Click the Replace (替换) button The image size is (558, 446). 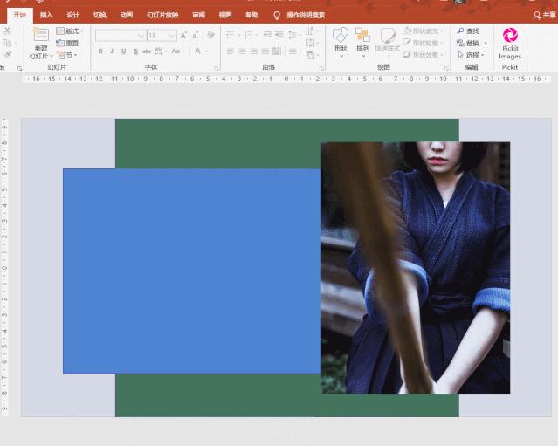(x=472, y=43)
